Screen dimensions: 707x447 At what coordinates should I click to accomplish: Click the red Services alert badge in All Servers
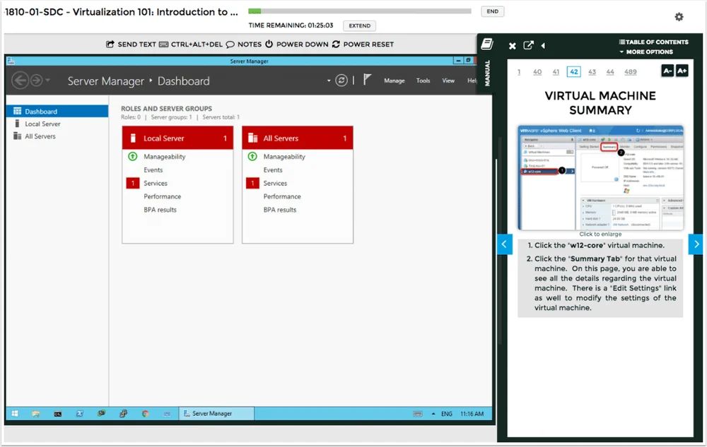(x=252, y=183)
